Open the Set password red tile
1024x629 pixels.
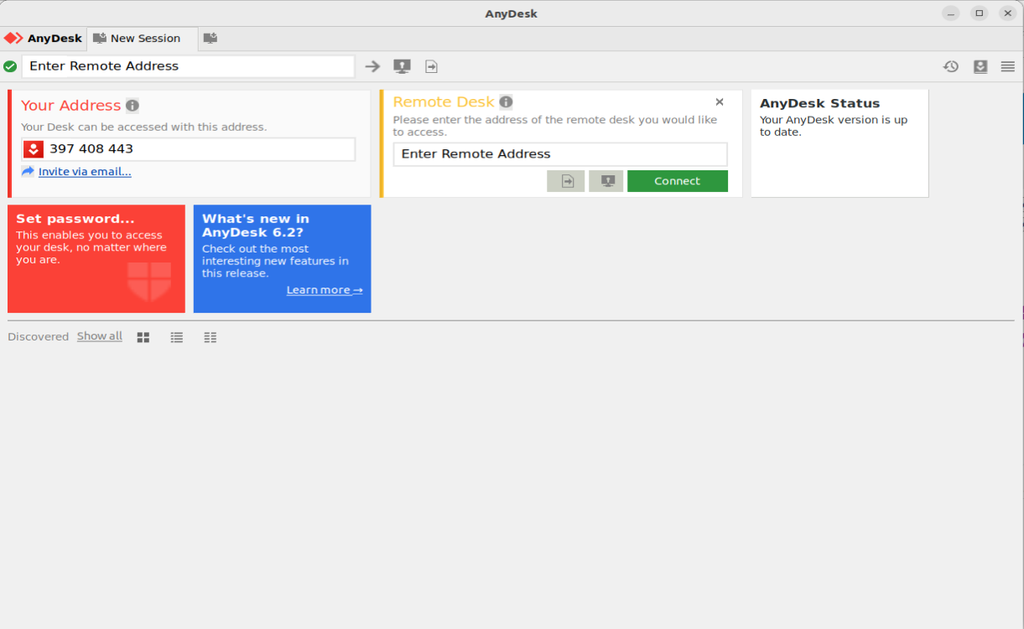[96, 259]
